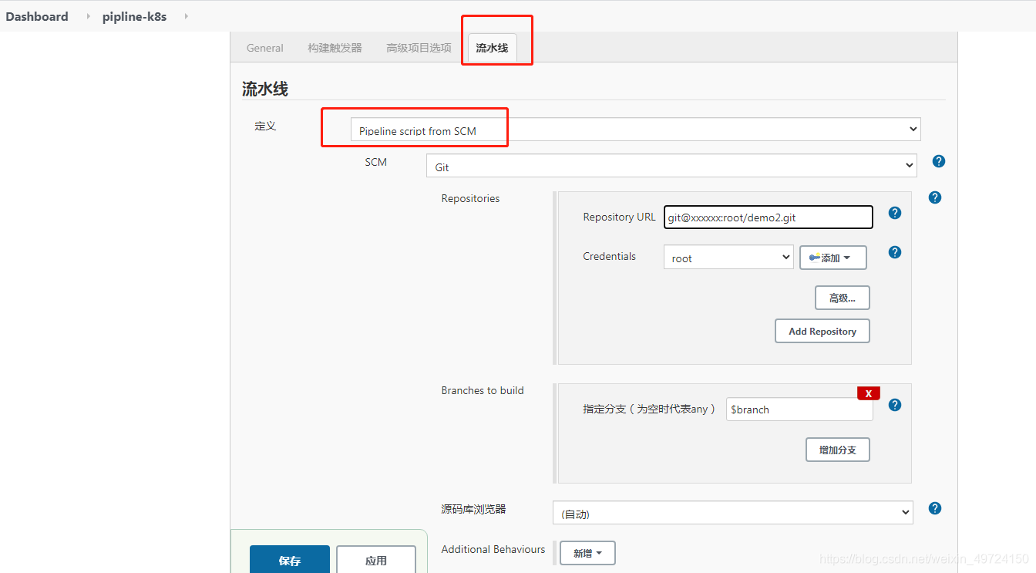Show help for Credentials
Image resolution: width=1036 pixels, height=573 pixels.
(x=895, y=252)
